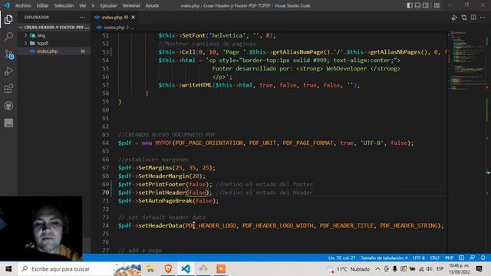Open Customize Layout options
Screen dimensions: 491x276
click(x=437, y=5)
